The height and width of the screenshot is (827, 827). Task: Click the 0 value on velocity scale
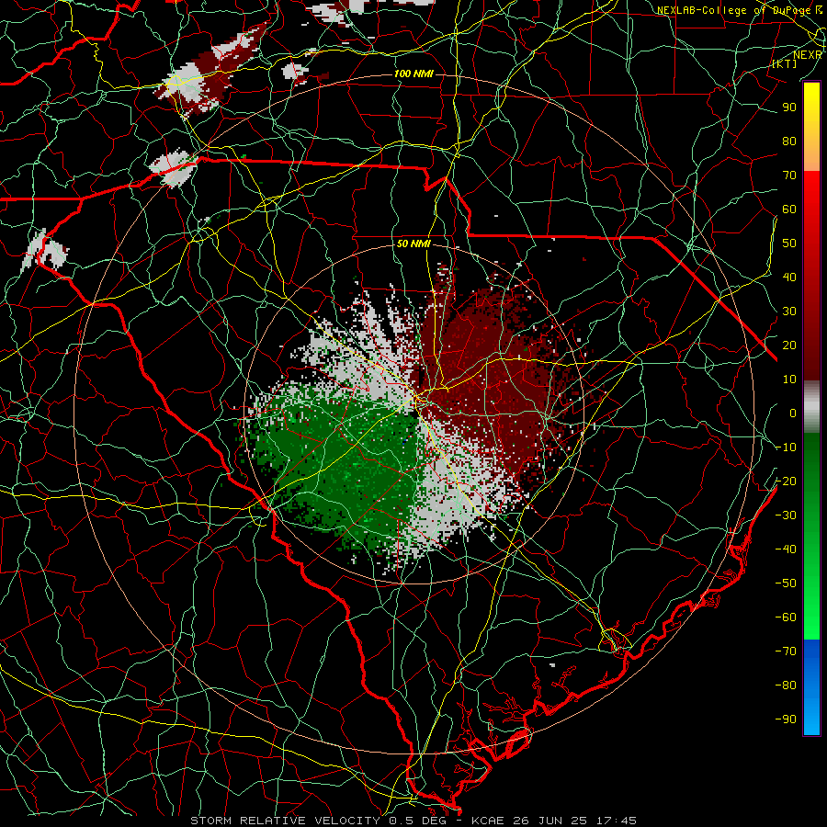point(793,413)
